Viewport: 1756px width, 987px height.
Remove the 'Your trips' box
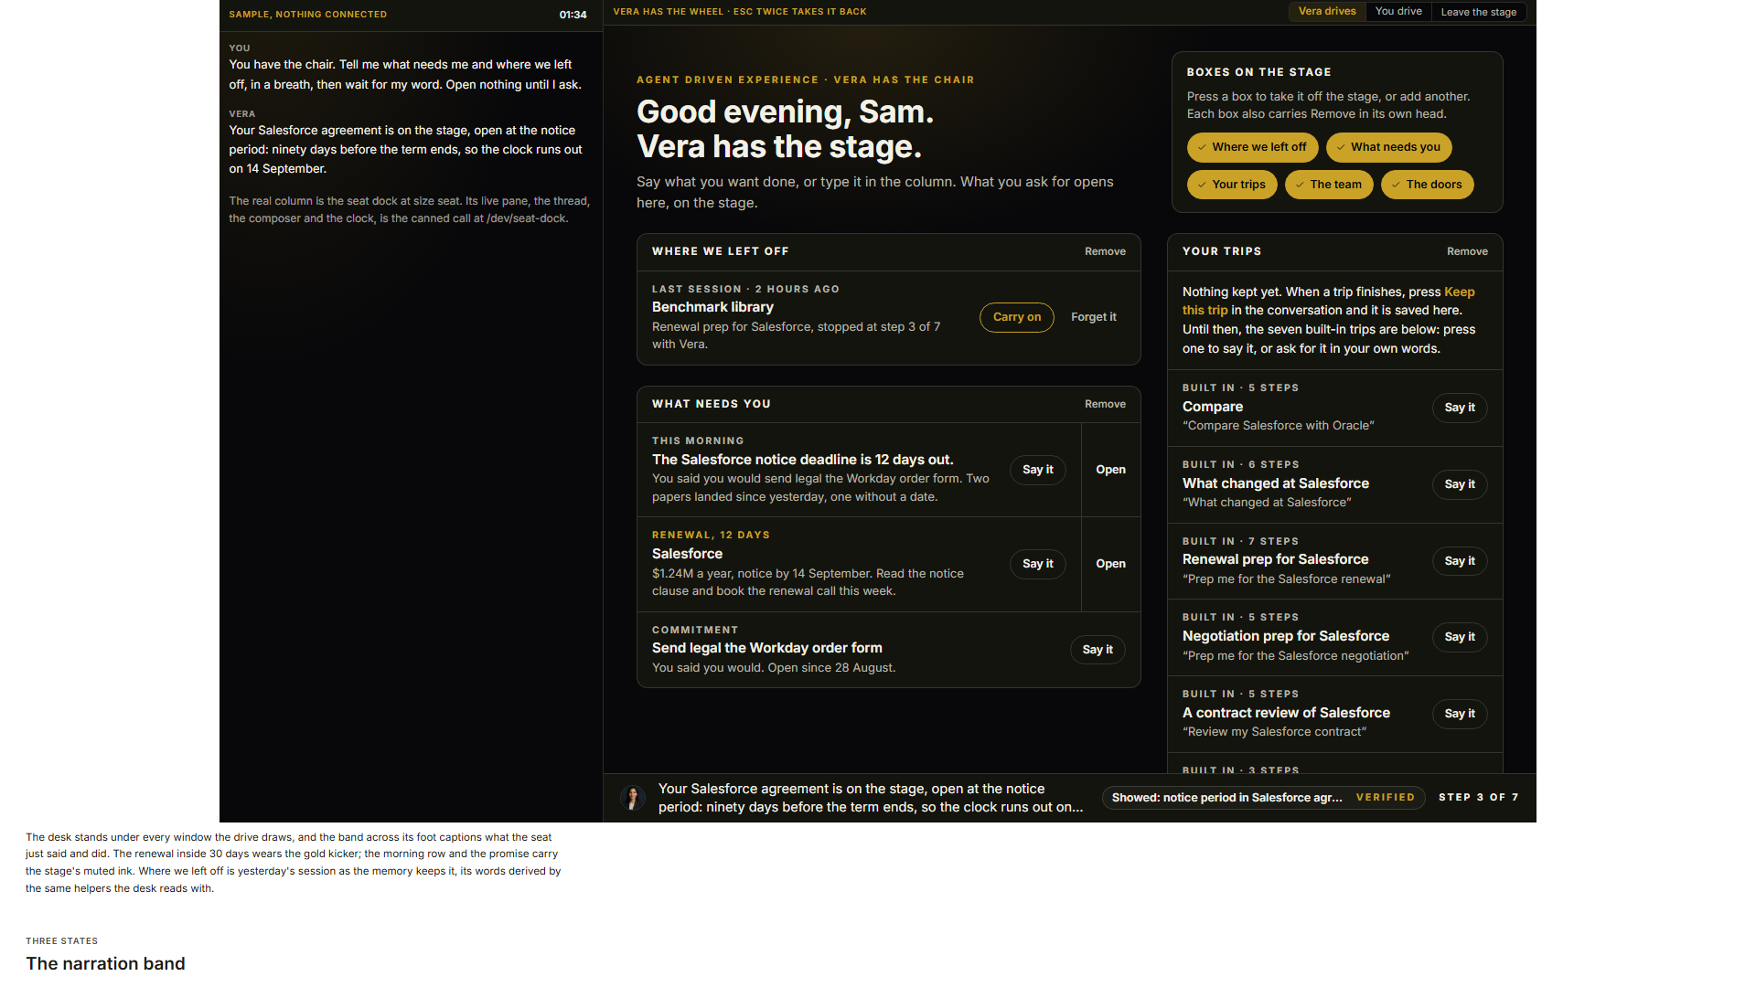[x=1467, y=251]
